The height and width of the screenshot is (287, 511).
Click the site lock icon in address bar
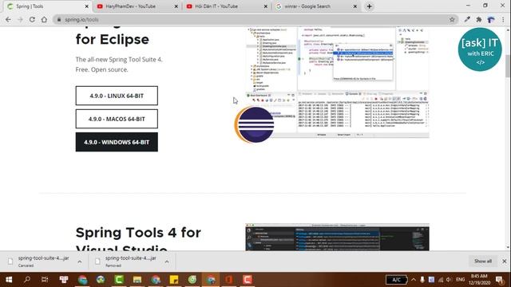(x=59, y=19)
